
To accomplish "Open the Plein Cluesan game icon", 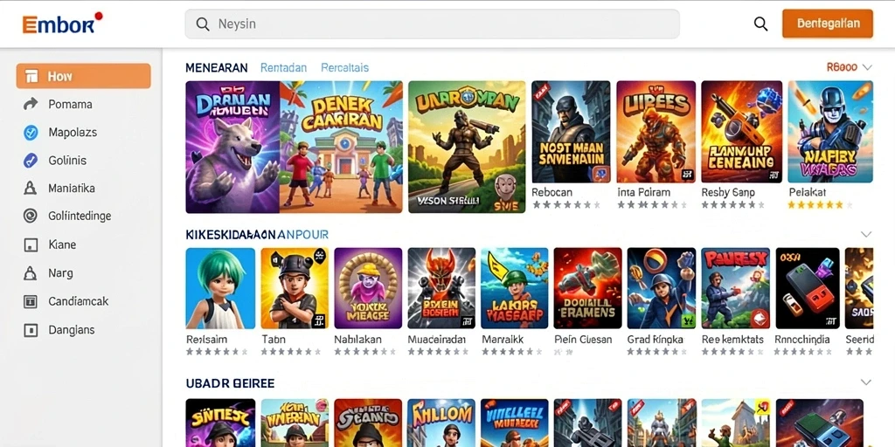I will coord(588,288).
